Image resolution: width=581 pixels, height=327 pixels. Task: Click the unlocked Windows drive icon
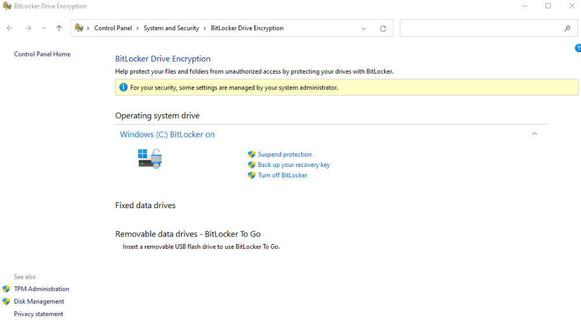[149, 158]
